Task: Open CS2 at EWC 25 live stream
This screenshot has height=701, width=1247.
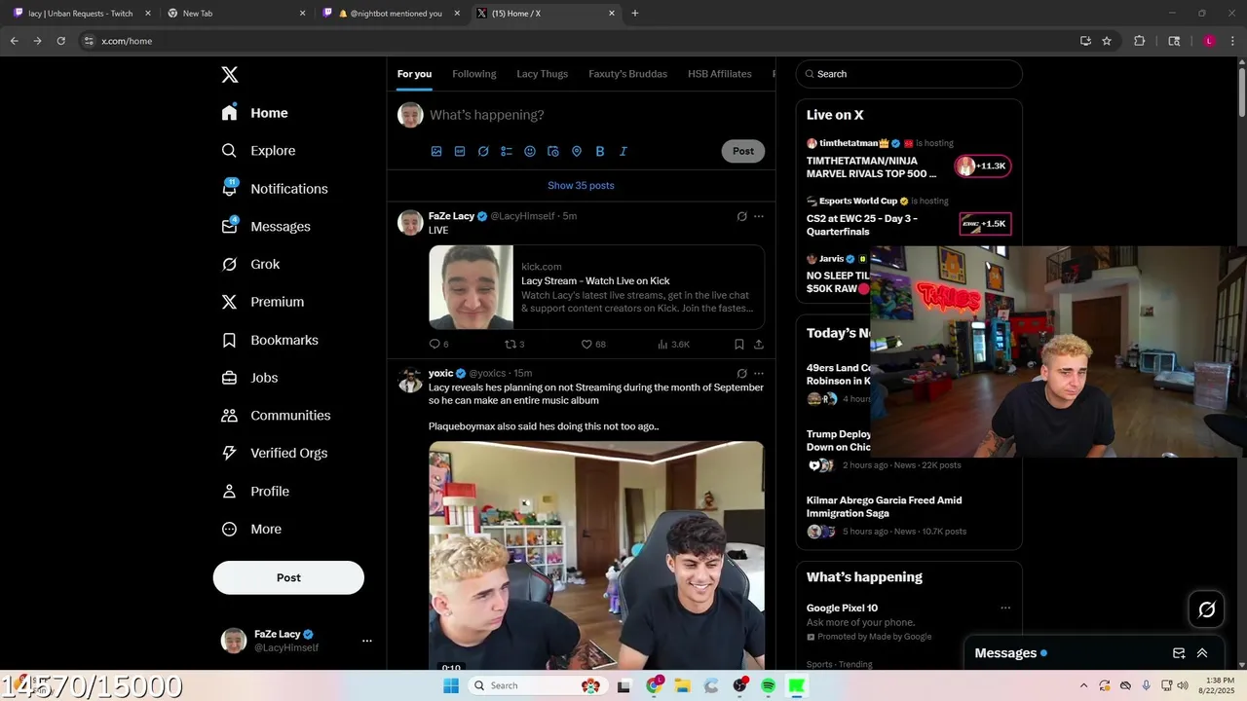Action: tap(908, 218)
